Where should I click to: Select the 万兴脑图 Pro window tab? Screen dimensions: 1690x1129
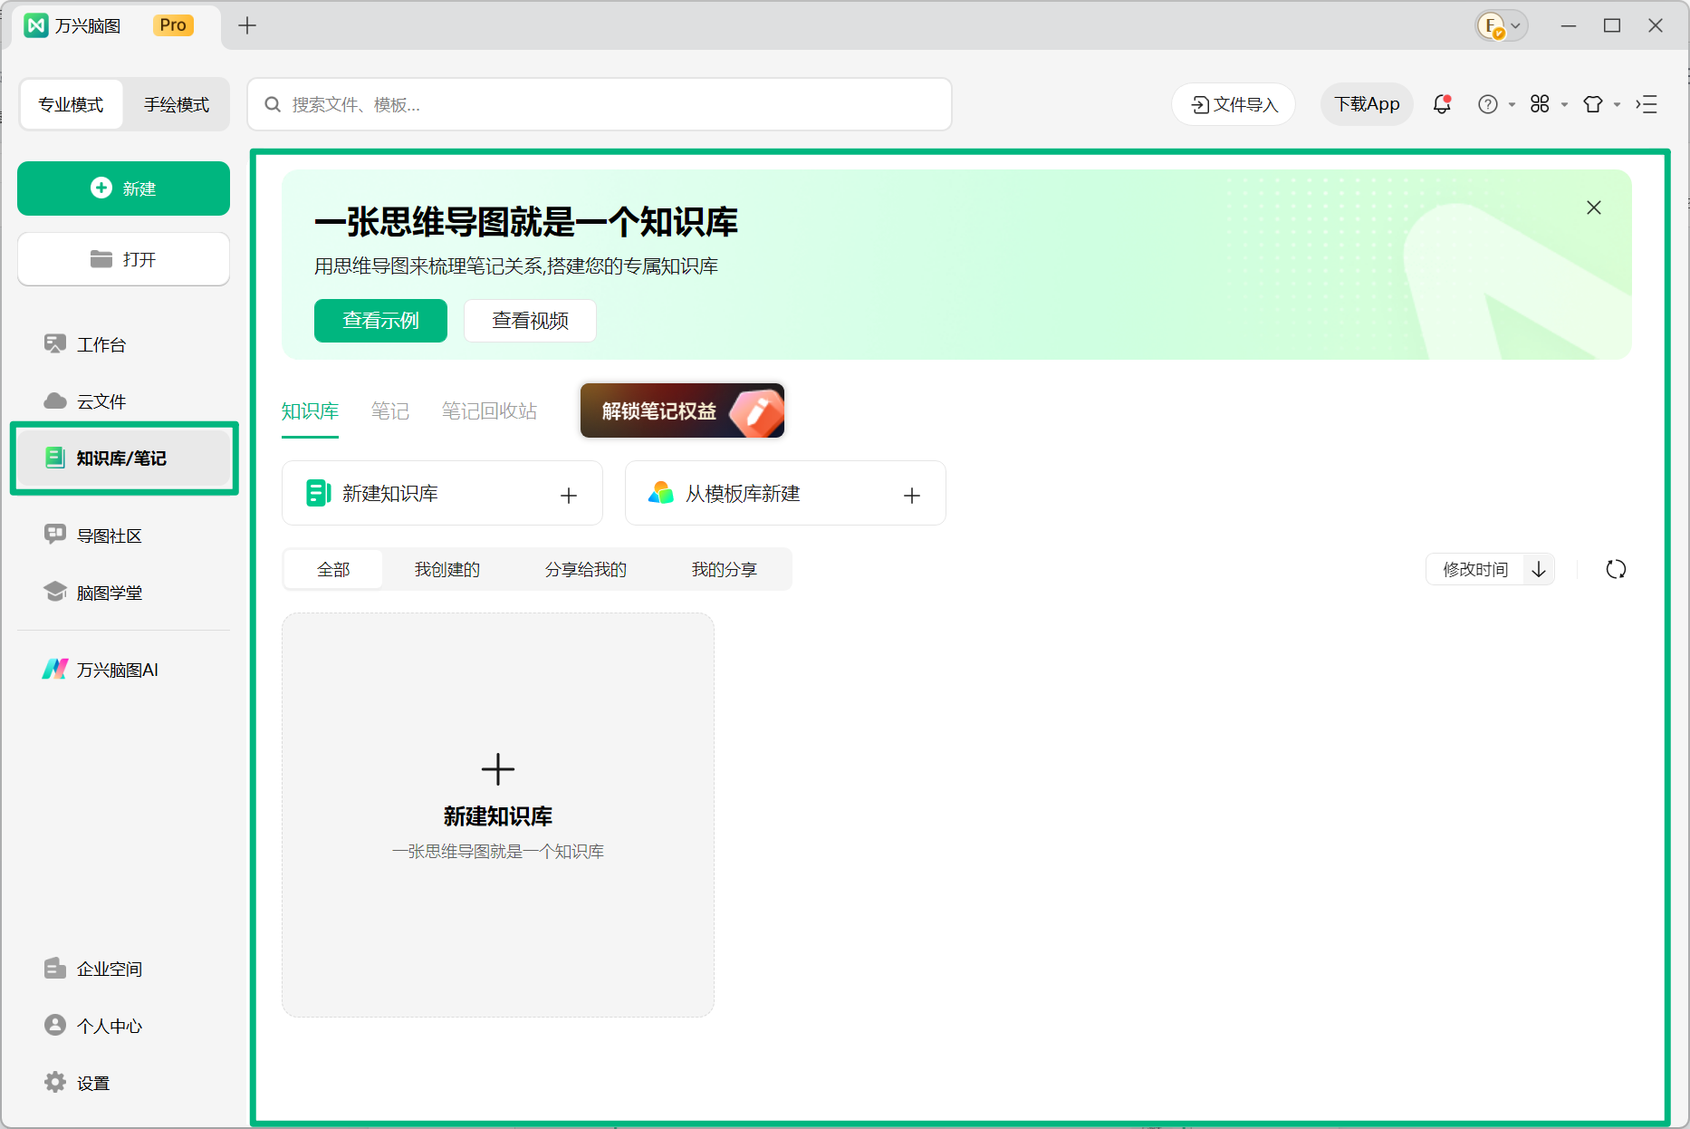coord(118,25)
